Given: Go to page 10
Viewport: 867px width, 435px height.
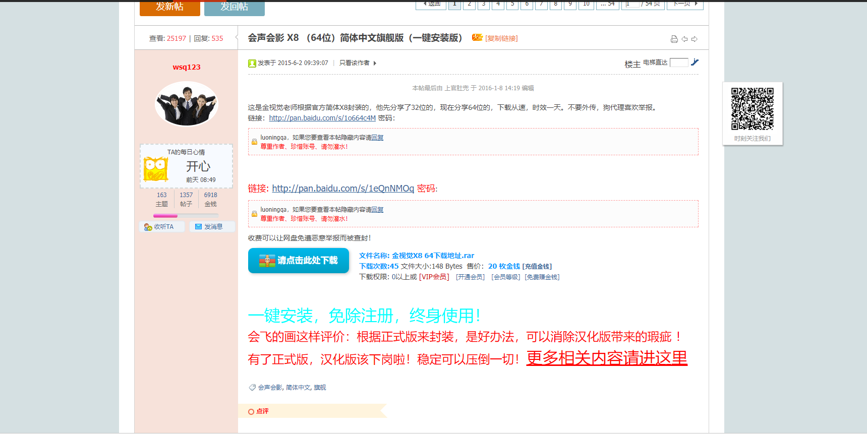Looking at the screenshot, I should point(586,4).
